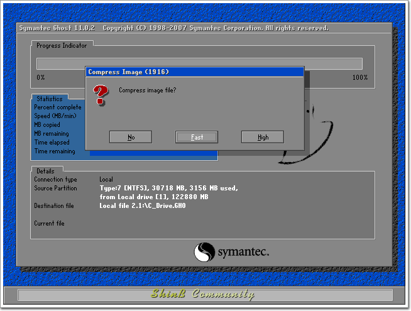The height and width of the screenshot is (311, 411).
Task: Click the progress indicator bar
Action: pyautogui.click(x=199, y=63)
